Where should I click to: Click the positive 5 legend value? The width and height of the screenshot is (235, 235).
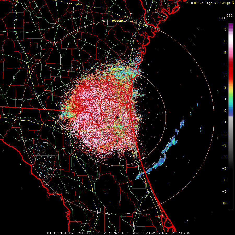[225, 52]
